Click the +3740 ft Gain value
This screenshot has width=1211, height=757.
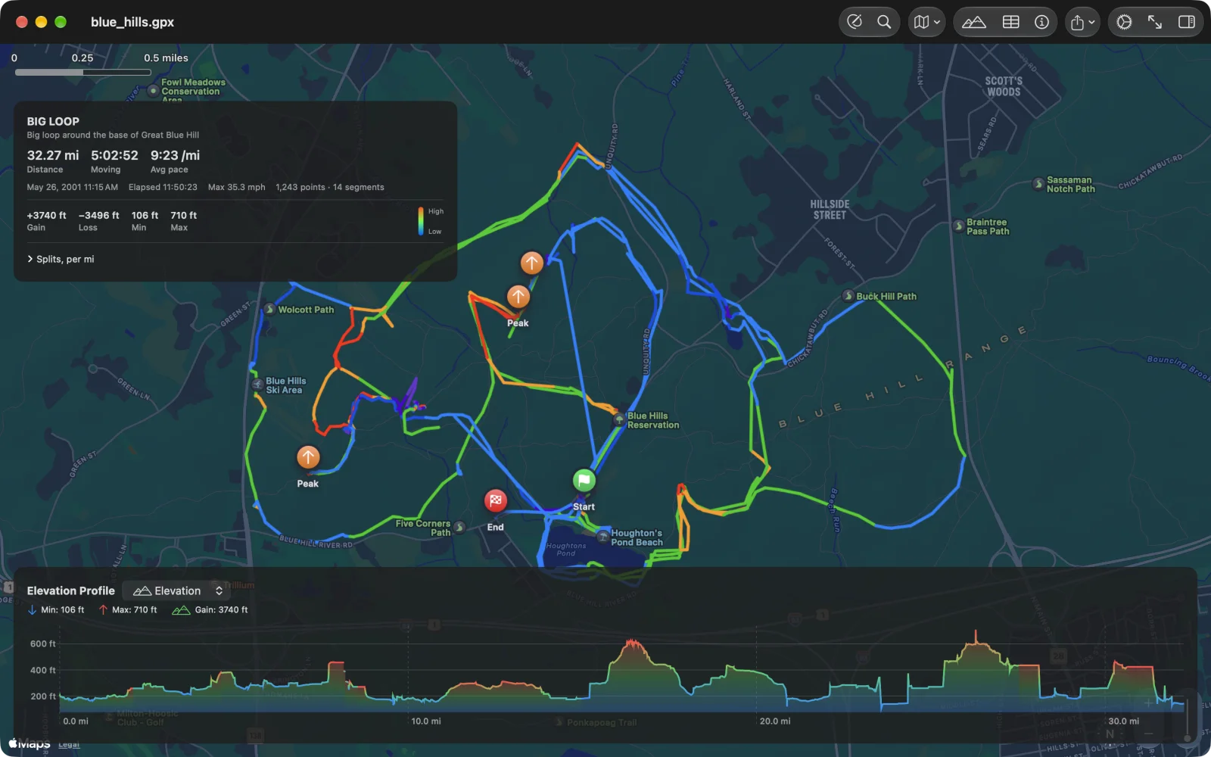[47, 216]
